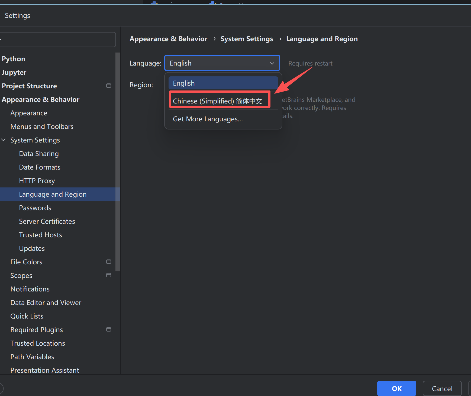Click the Cancel button

point(442,389)
